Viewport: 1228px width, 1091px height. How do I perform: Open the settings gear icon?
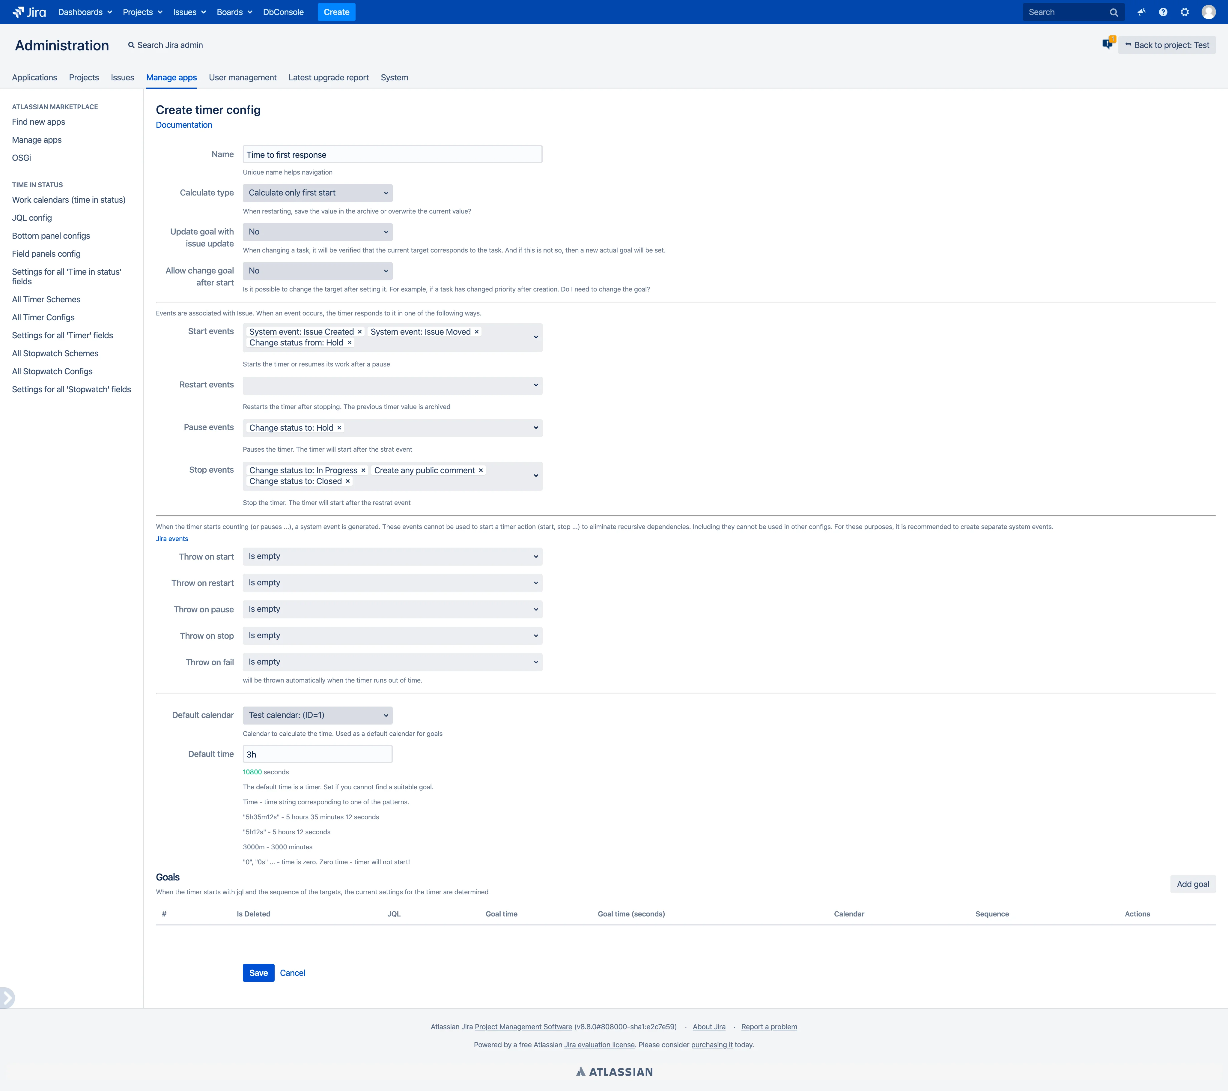(x=1185, y=12)
